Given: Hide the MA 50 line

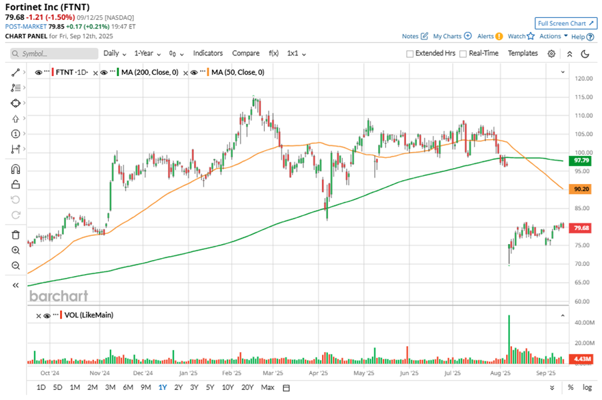Looking at the screenshot, I should coord(194,72).
